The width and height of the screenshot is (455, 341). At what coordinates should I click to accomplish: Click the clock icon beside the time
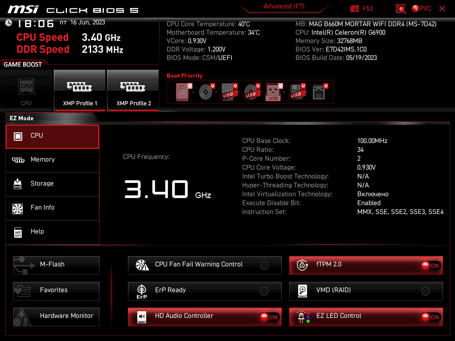tap(9, 23)
